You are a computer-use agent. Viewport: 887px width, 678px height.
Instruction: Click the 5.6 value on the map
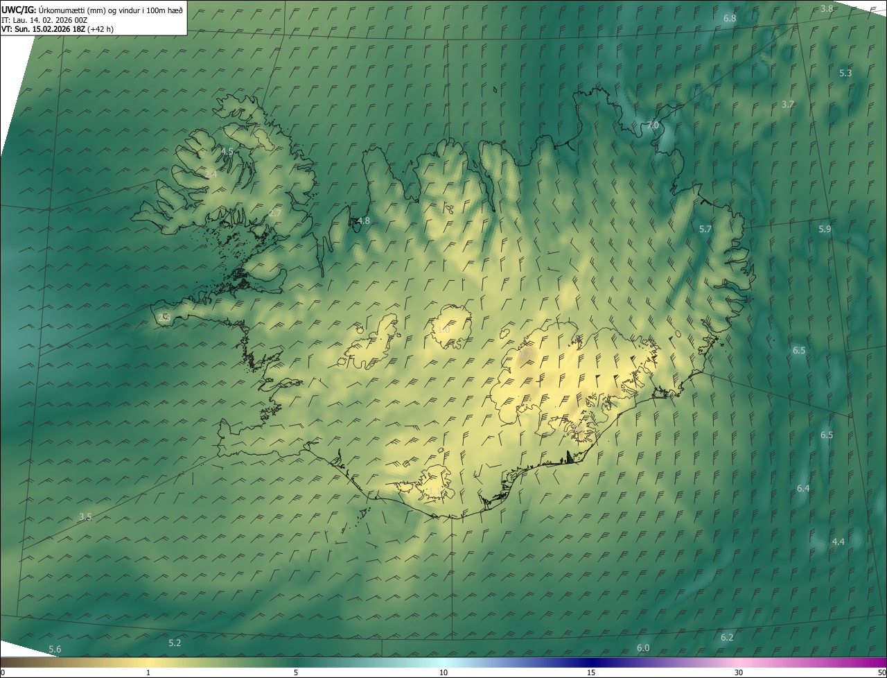55,650
